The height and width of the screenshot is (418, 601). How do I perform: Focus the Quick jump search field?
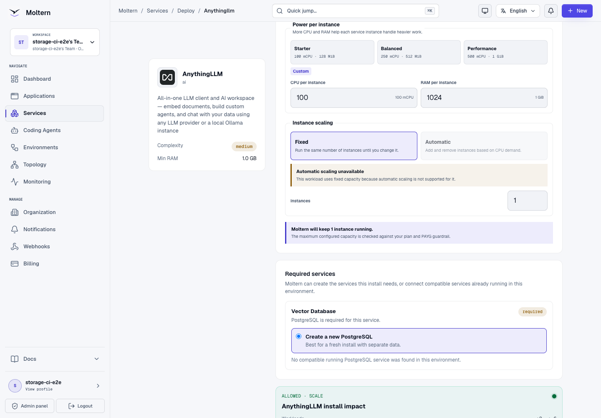tap(356, 11)
